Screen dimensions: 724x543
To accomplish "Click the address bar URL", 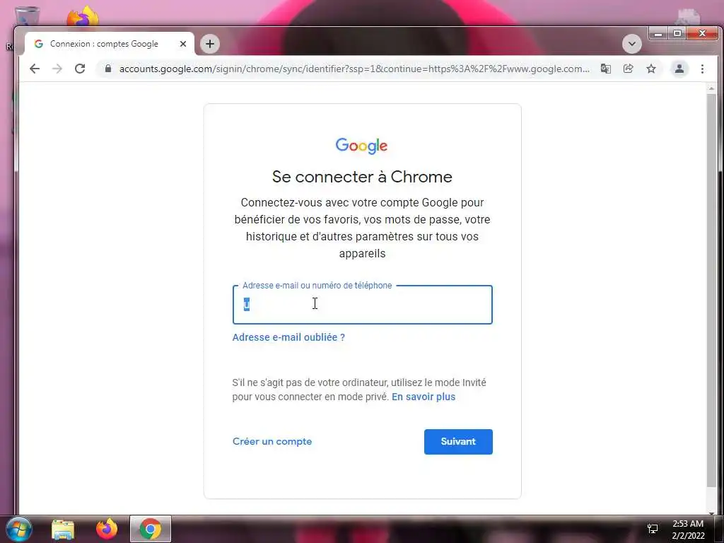I will click(x=354, y=69).
